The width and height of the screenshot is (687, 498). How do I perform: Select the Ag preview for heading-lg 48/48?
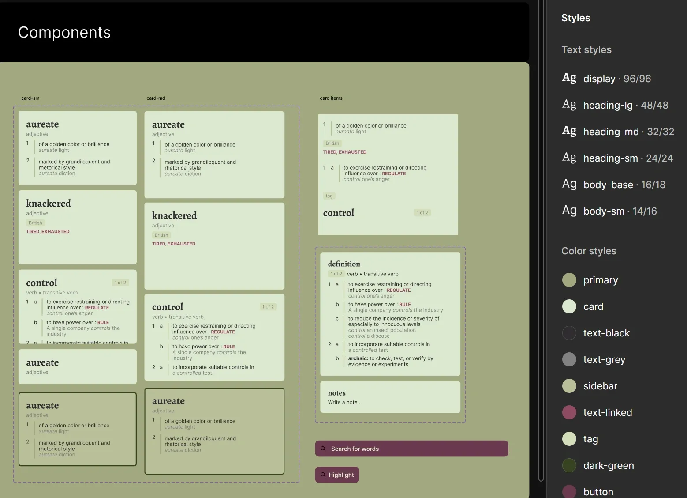tap(569, 105)
